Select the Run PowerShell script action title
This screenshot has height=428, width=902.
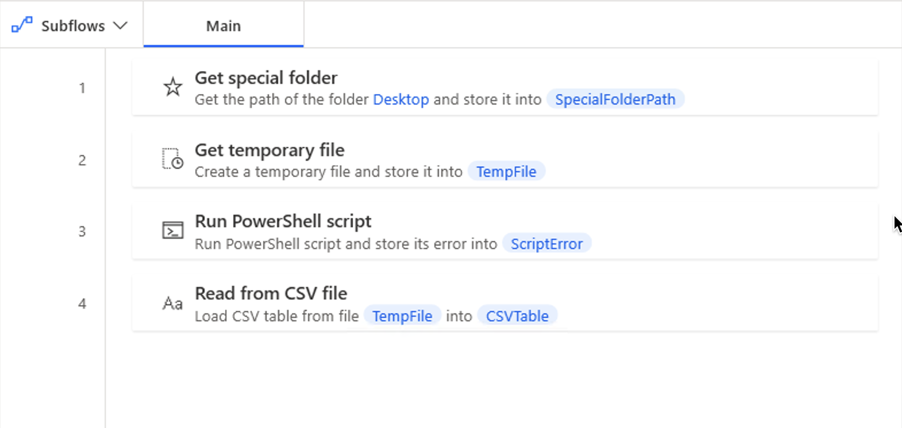click(283, 221)
